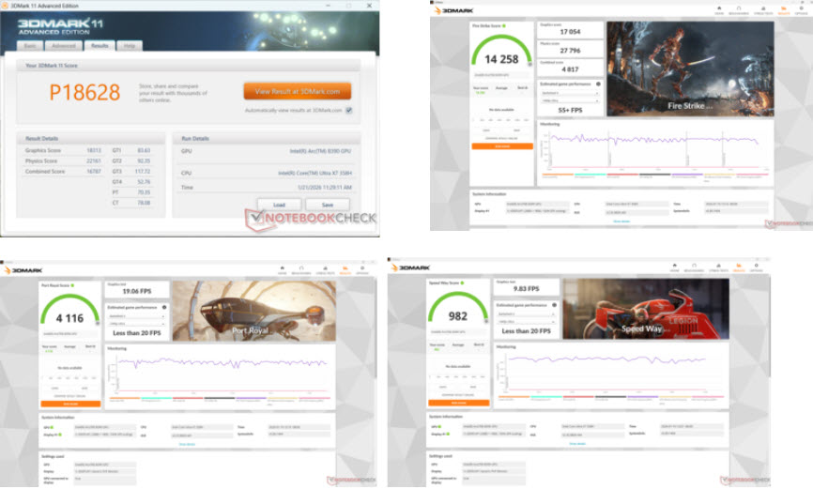Click Show details link in Port Royal system information
813x489 pixels.
coord(187,444)
